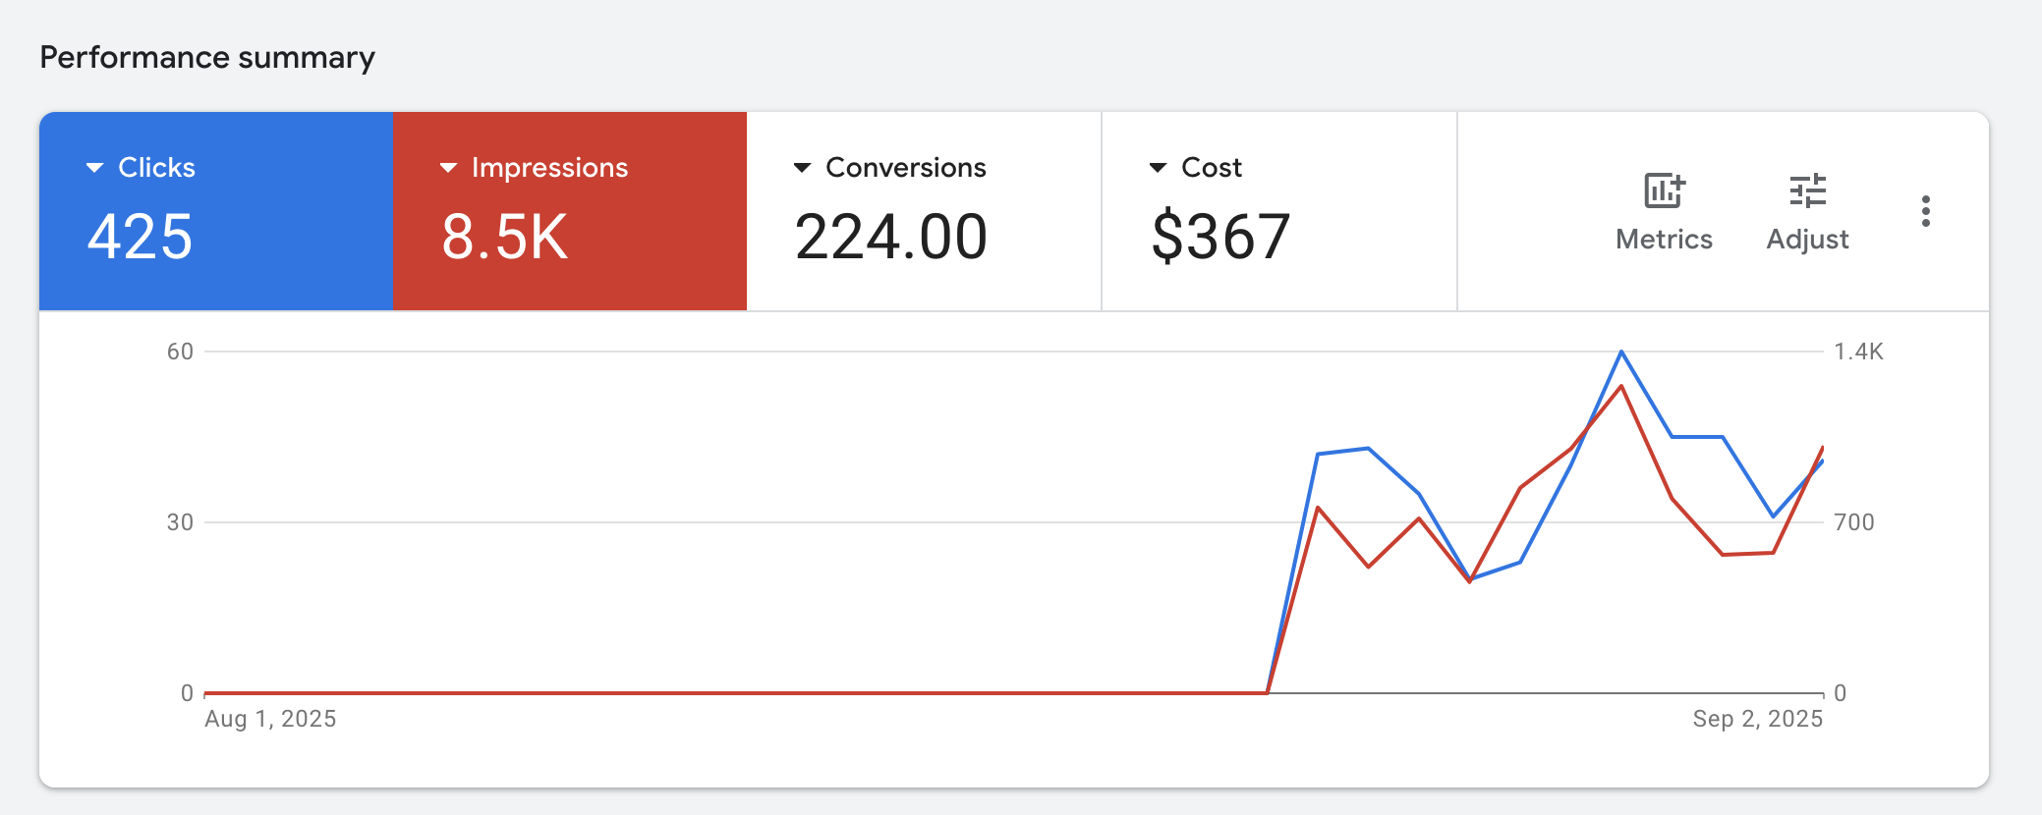This screenshot has height=815, width=2042.
Task: Click the Adjust sliders icon
Action: click(x=1807, y=190)
